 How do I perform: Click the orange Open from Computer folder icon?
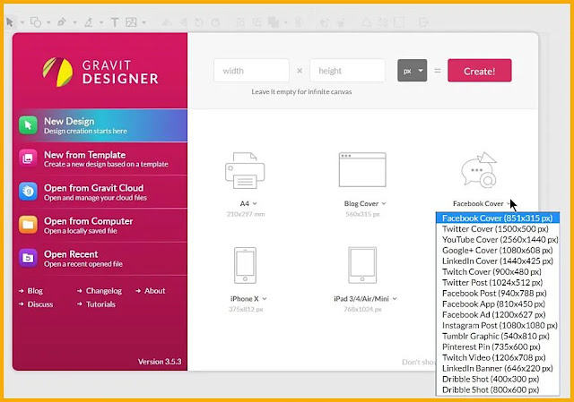(x=28, y=225)
